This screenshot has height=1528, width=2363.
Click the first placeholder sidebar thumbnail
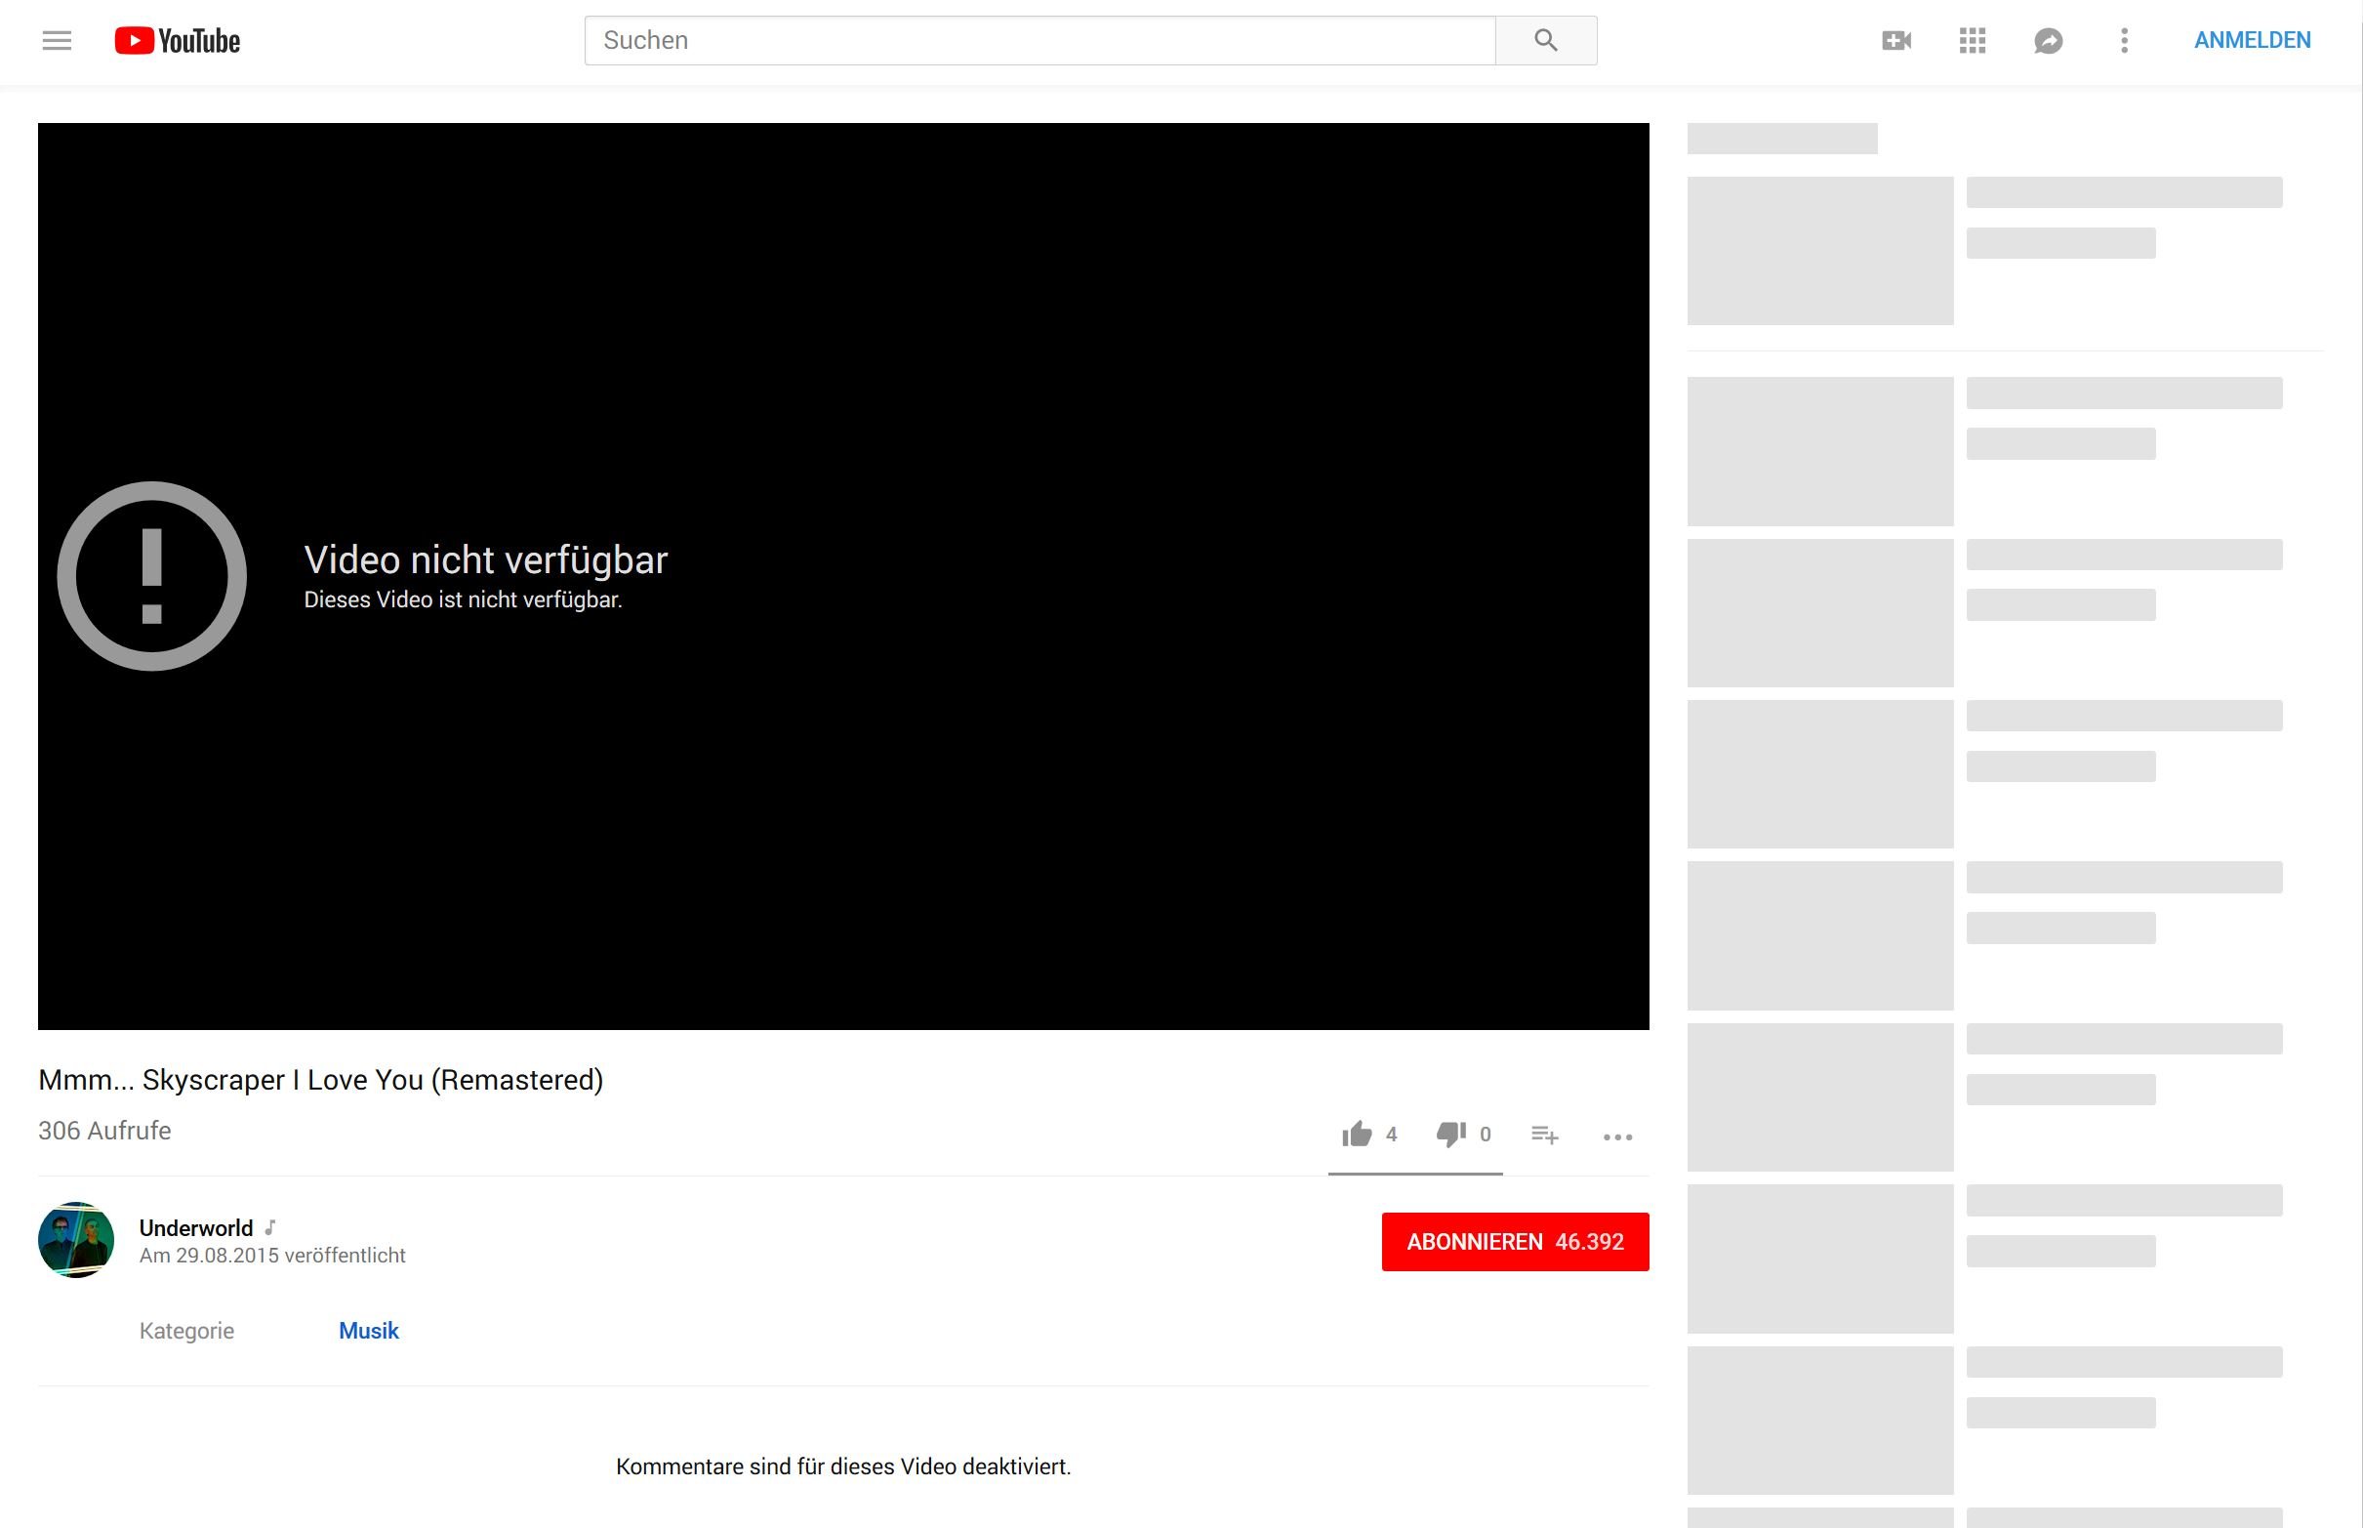tap(1819, 251)
